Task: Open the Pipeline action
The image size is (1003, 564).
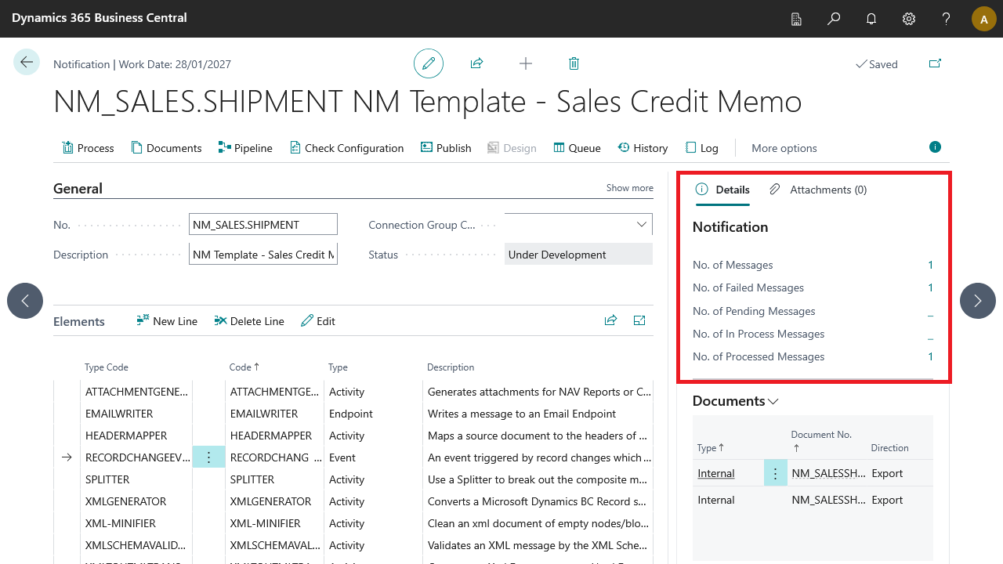Action: pos(245,148)
